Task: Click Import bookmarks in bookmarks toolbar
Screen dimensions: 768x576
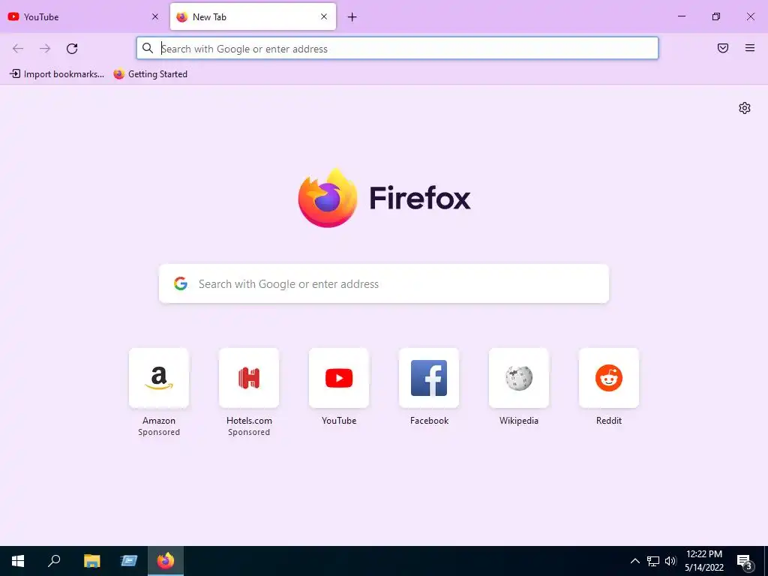Action: click(57, 74)
